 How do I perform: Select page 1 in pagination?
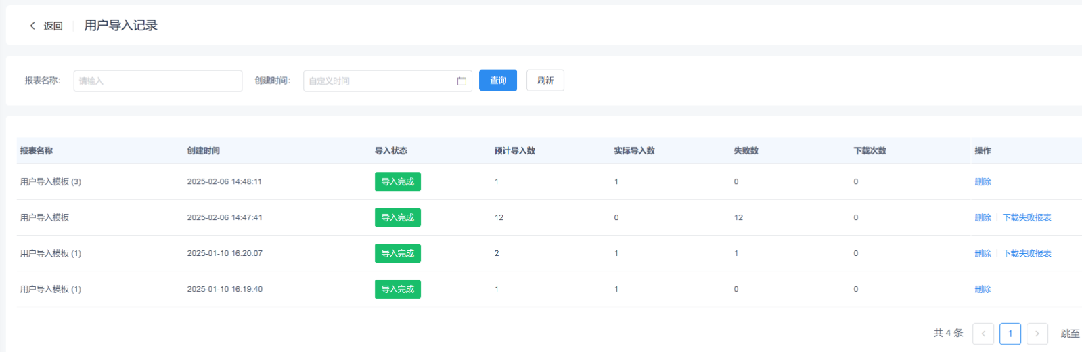pos(1010,334)
